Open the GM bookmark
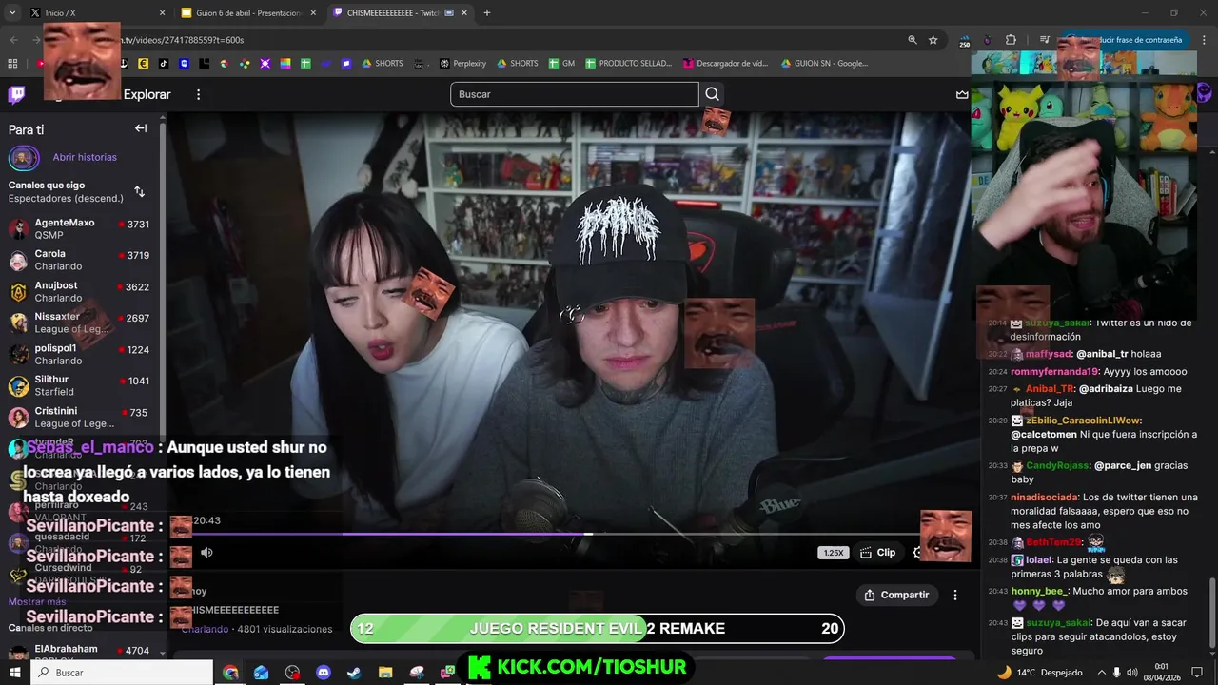This screenshot has height=685, width=1218. [x=561, y=64]
